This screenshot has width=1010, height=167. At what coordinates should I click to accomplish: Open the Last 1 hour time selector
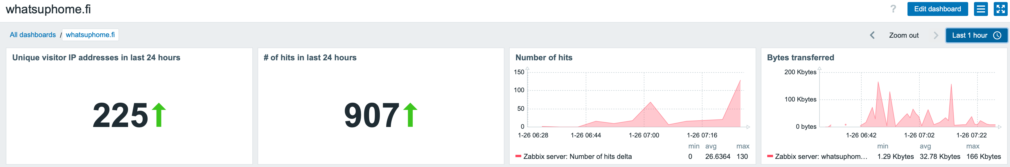tap(969, 35)
